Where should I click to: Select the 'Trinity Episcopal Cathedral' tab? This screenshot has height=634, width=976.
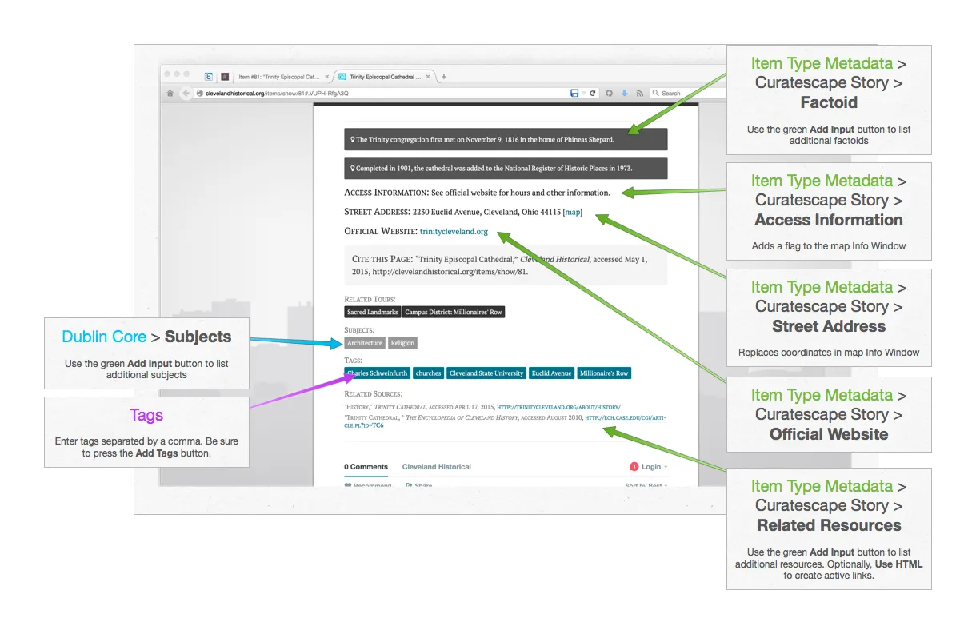[385, 77]
